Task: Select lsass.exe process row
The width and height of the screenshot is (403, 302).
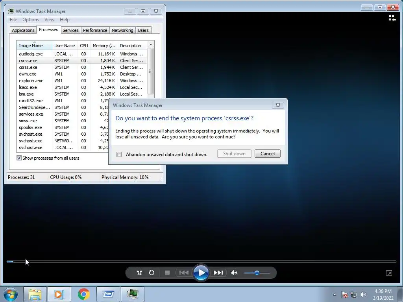Action: [x=82, y=87]
